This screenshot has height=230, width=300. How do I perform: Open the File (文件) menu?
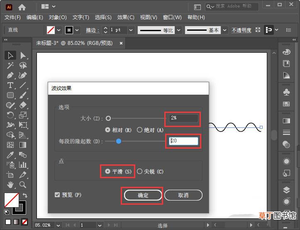[12, 17]
